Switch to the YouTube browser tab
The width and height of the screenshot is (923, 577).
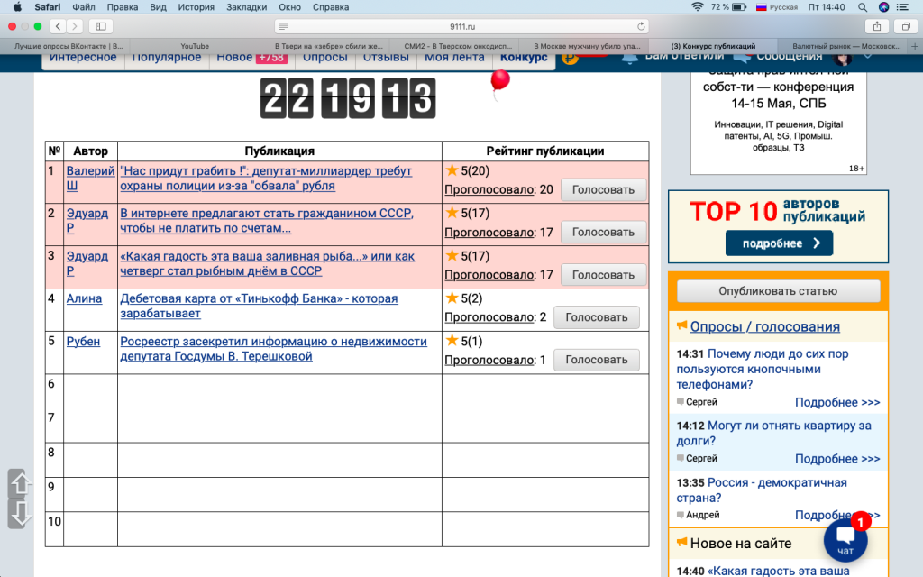[195, 45]
